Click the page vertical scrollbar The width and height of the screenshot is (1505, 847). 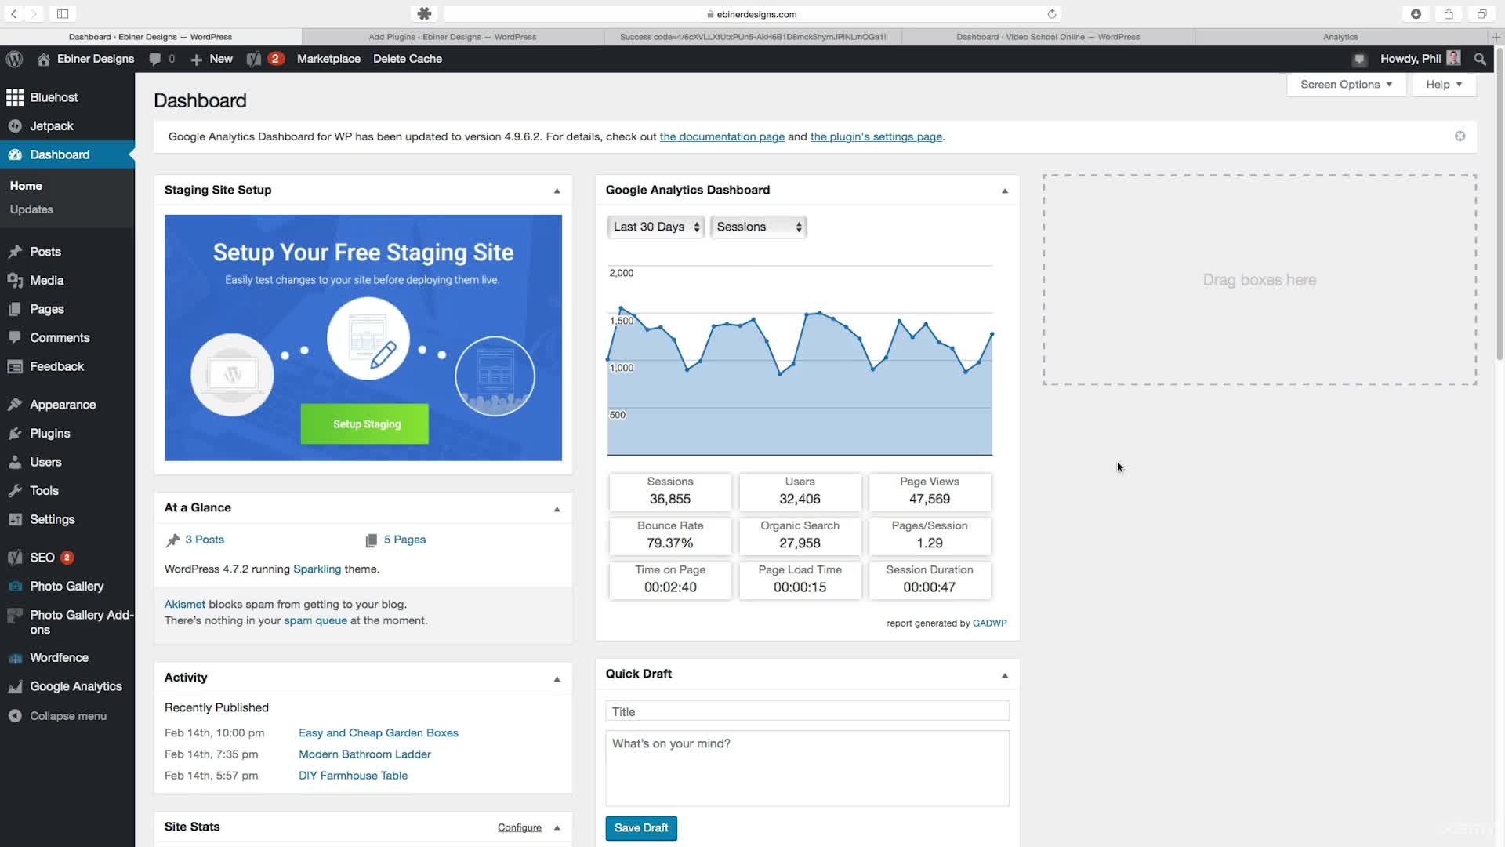point(1500,204)
